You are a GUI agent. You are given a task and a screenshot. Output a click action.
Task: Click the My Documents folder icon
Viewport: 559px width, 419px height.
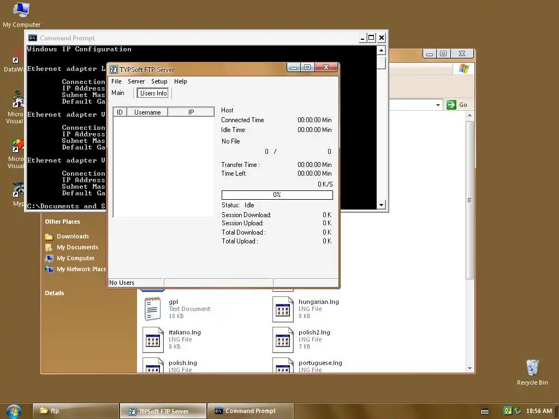click(49, 247)
